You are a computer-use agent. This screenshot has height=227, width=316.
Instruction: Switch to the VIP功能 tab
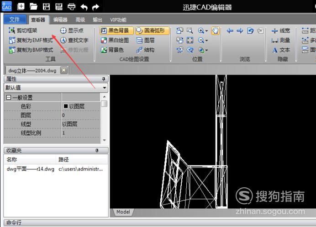[118, 20]
